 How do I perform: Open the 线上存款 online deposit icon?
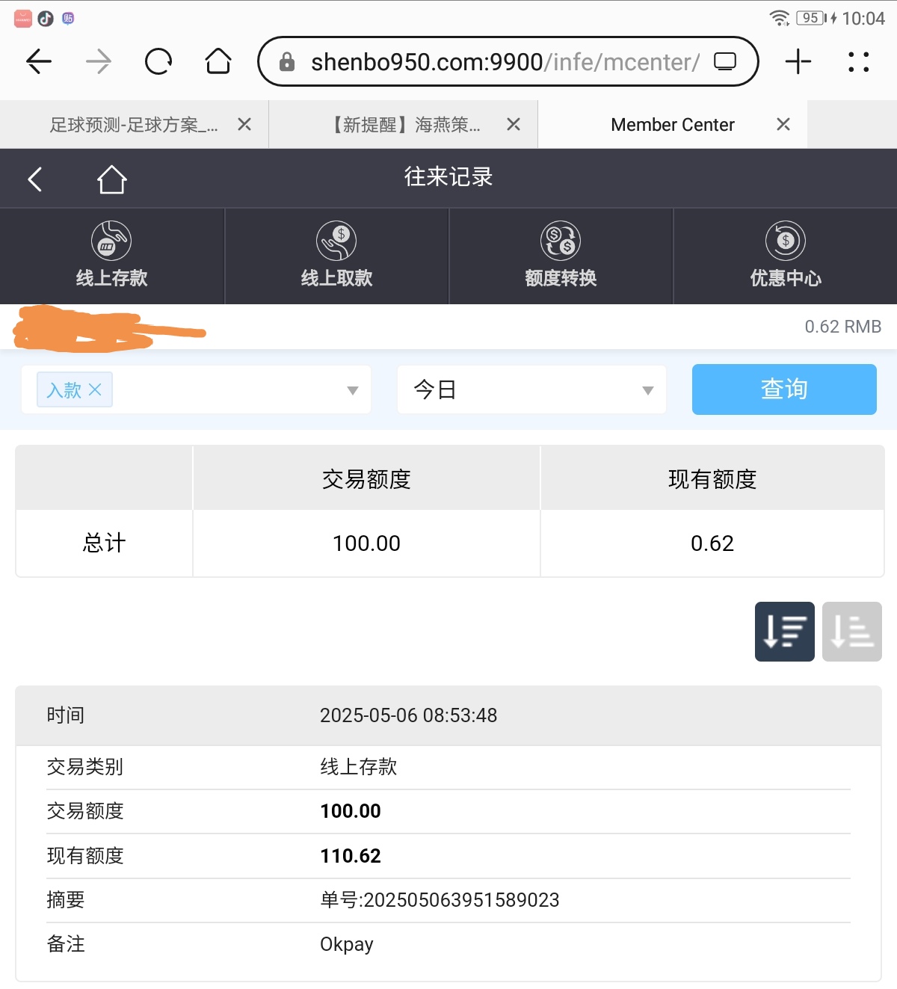[111, 241]
